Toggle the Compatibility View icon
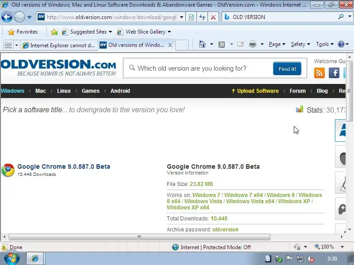This screenshot has height=265, width=354. 191,17
